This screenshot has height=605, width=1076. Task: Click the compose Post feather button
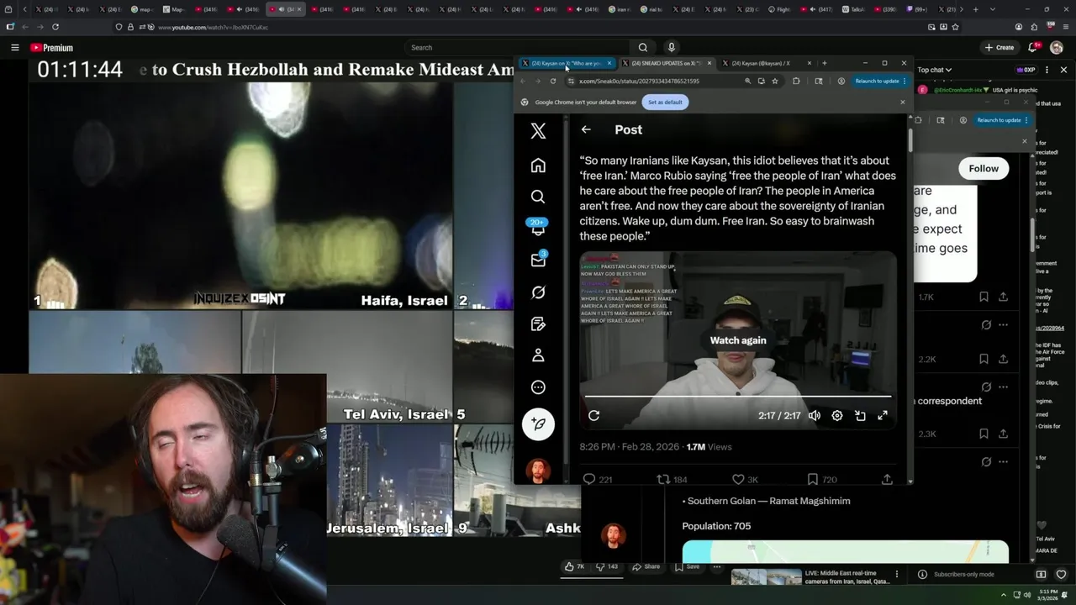[x=538, y=424]
